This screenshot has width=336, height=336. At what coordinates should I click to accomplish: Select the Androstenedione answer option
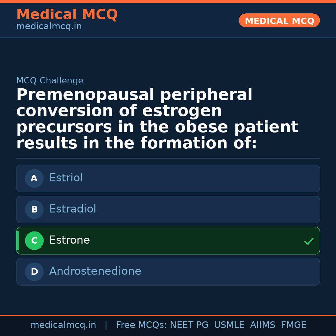tap(95, 271)
